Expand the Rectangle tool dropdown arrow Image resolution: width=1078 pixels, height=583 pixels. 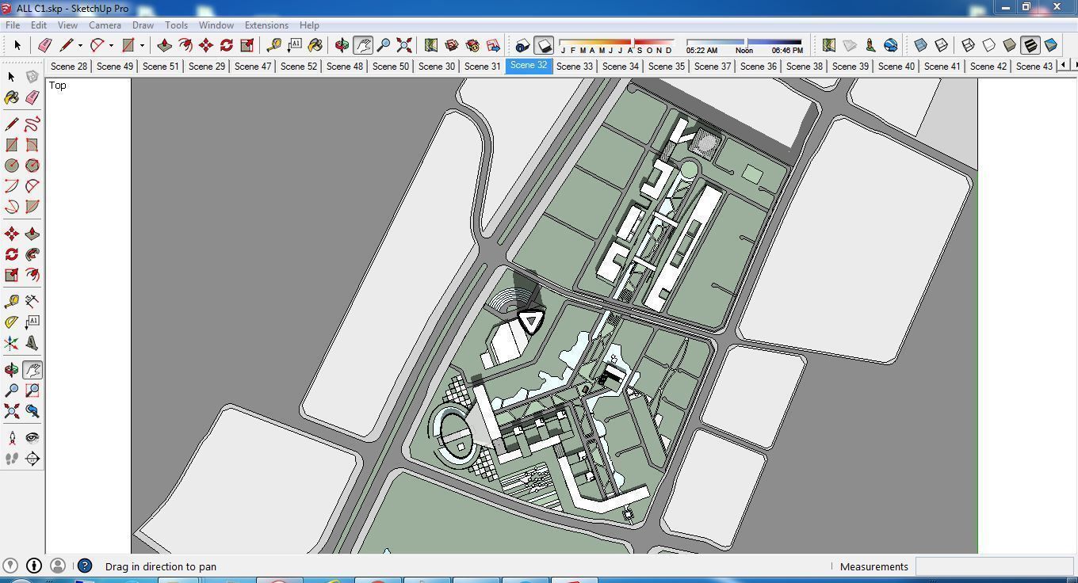click(x=142, y=45)
